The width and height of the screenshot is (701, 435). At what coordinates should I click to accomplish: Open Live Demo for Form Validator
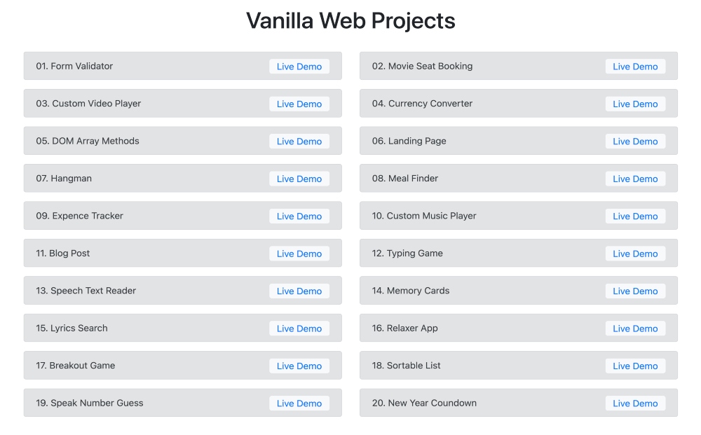pos(299,67)
